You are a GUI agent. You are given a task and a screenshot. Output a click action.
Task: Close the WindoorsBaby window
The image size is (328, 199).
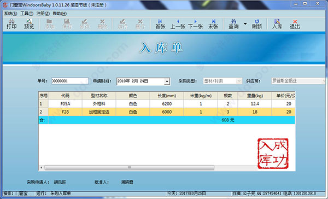pyautogui.click(x=318, y=4)
